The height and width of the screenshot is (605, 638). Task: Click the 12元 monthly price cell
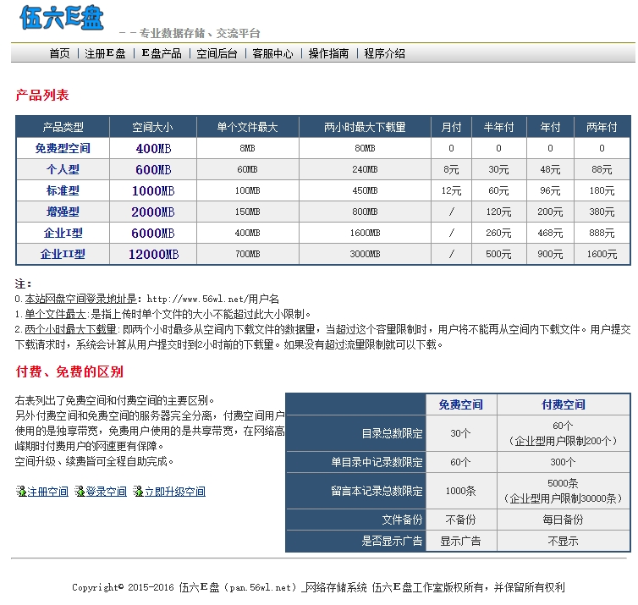(x=451, y=191)
